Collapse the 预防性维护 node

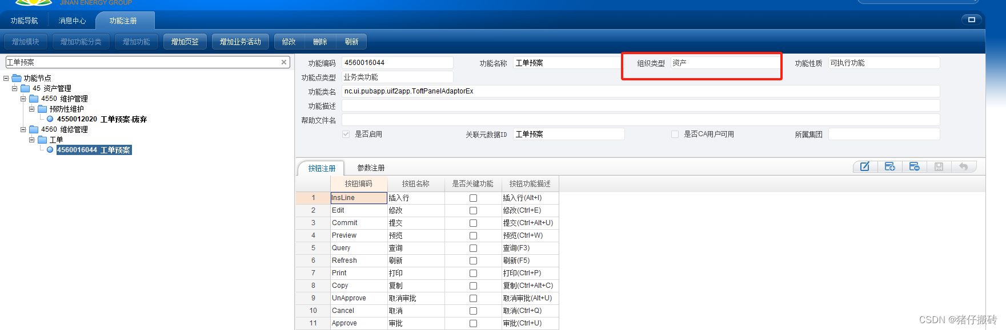click(32, 109)
